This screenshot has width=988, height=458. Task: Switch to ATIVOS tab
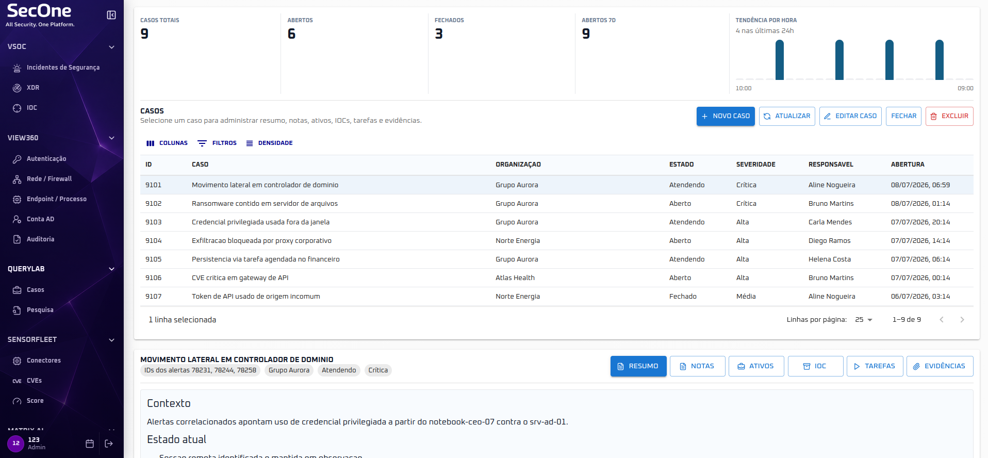click(x=756, y=366)
